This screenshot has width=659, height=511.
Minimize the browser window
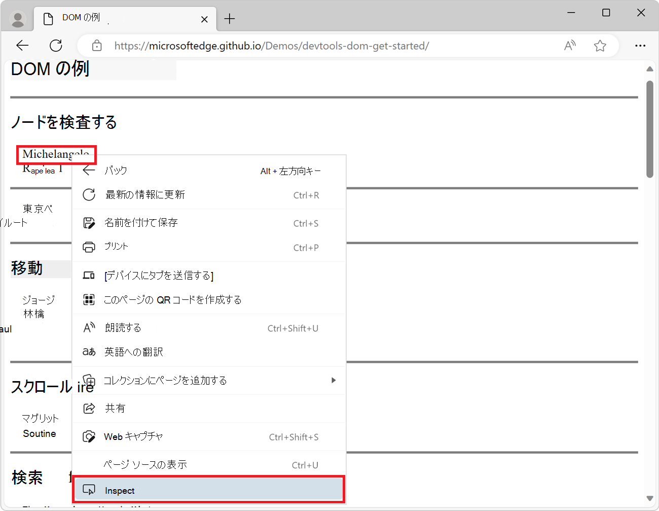point(571,13)
